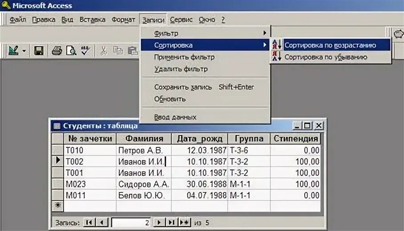Click the new record navigation button
Viewport: 404px width, 231px height.
(185, 223)
